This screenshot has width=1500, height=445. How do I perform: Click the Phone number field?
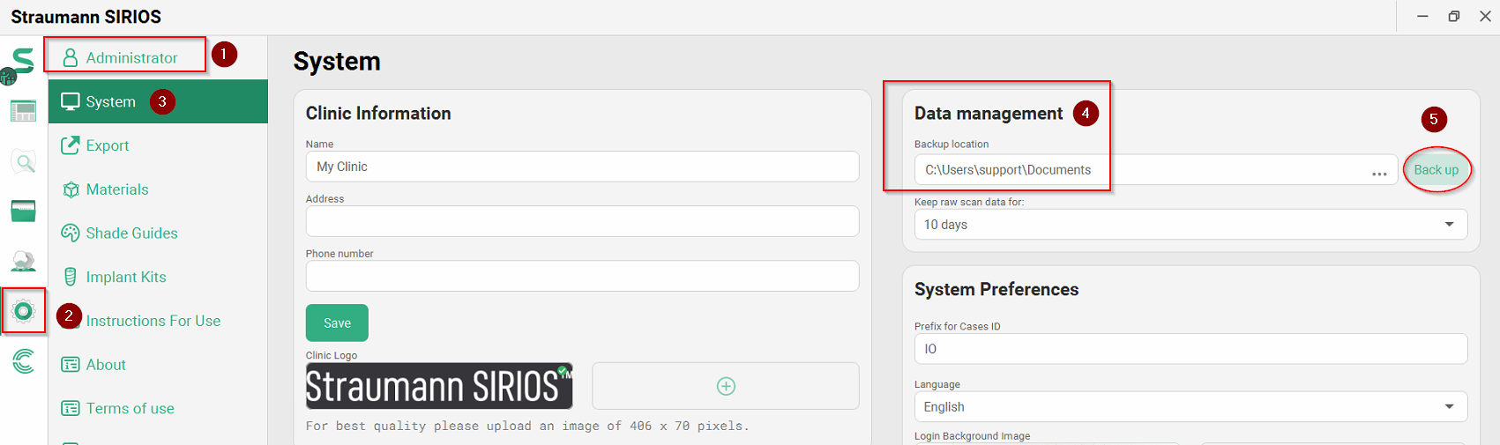[582, 276]
